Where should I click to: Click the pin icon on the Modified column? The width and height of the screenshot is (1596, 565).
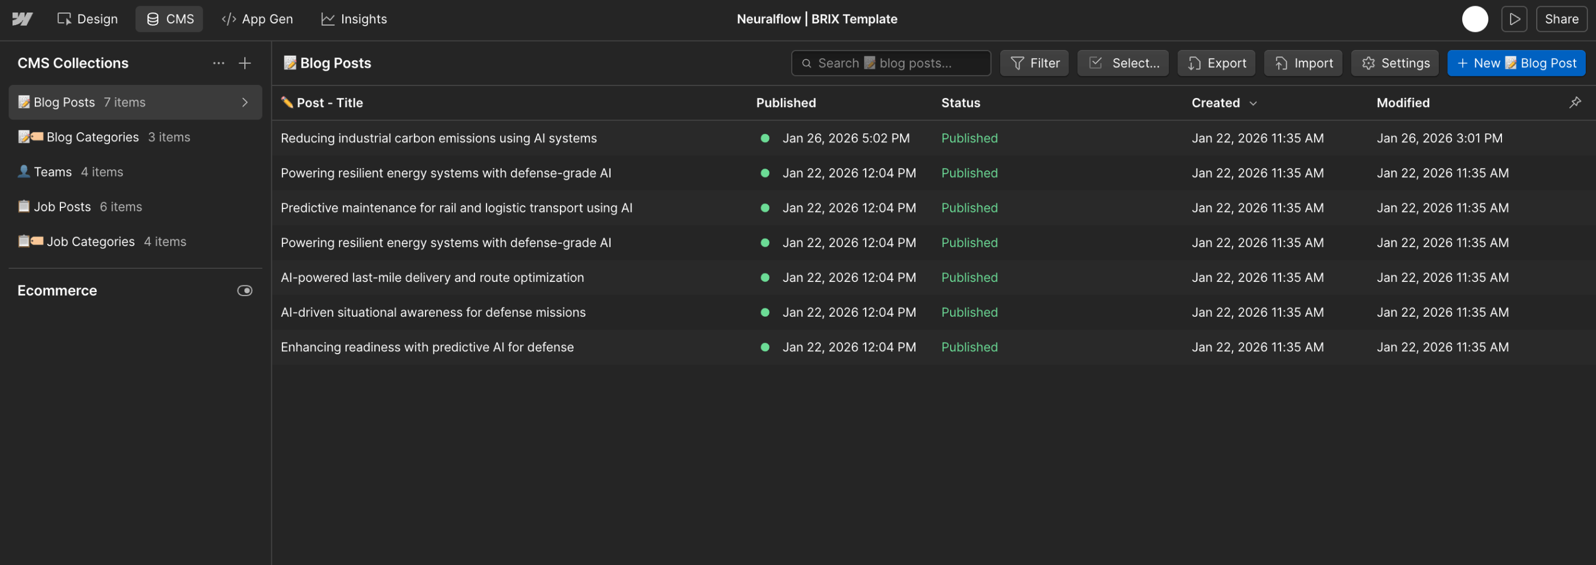coord(1575,102)
